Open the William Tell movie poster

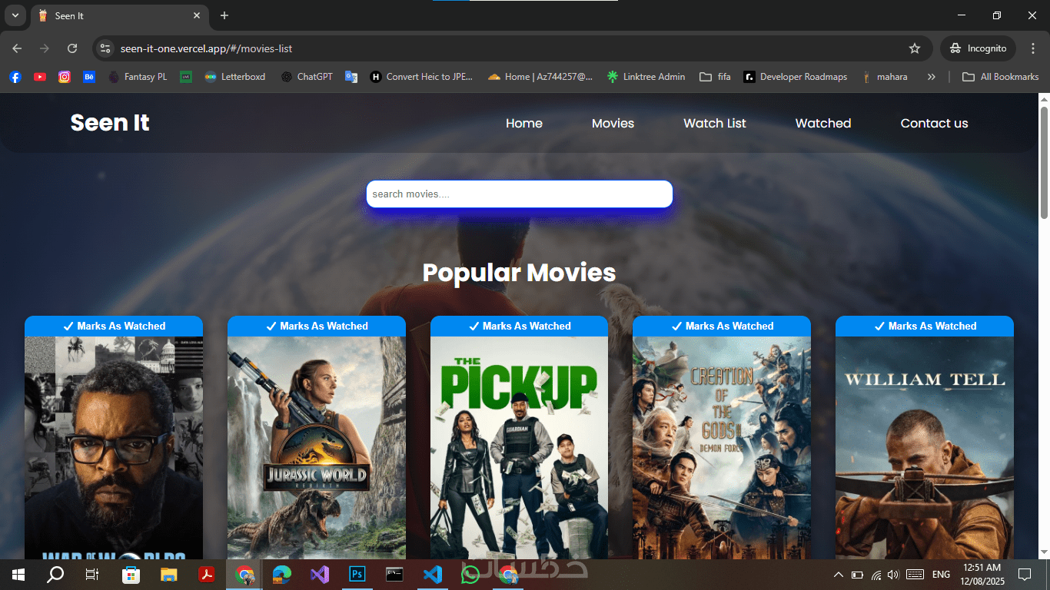(x=925, y=448)
